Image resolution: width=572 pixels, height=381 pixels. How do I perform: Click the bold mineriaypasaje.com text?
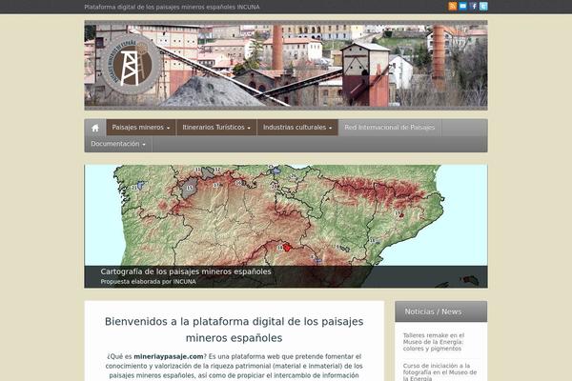point(169,356)
